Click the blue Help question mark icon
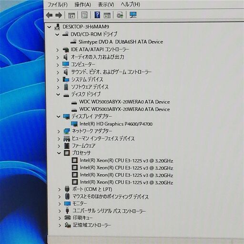This screenshot has height=244, width=244. (x=97, y=15)
